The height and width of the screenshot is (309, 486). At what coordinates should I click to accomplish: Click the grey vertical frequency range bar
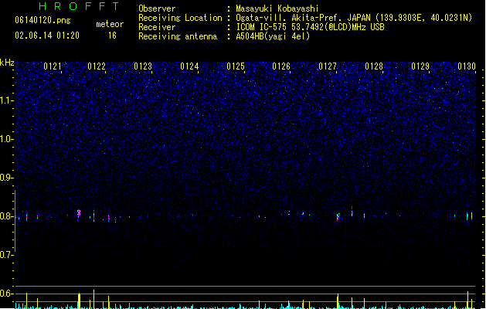[15, 221]
